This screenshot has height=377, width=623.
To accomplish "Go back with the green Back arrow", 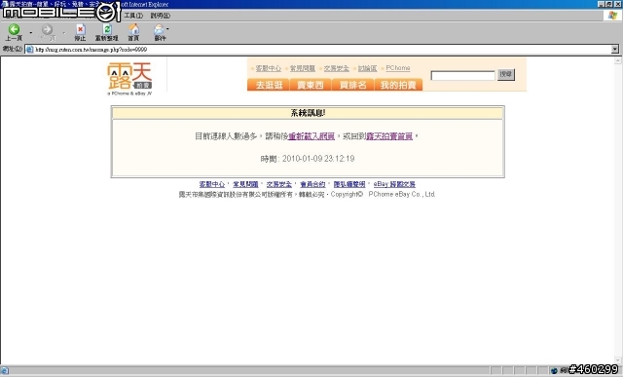I will [x=14, y=32].
